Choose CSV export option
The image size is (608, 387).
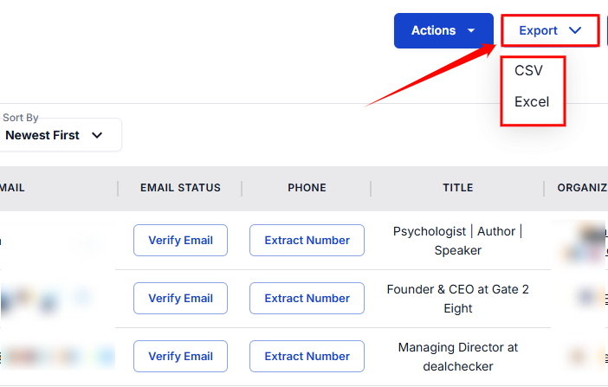(x=528, y=71)
